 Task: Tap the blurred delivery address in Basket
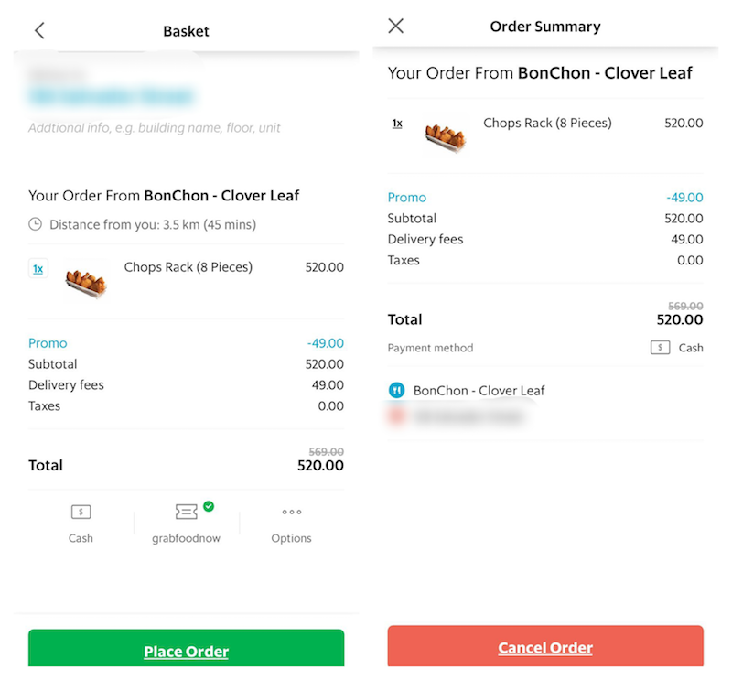pyautogui.click(x=112, y=96)
